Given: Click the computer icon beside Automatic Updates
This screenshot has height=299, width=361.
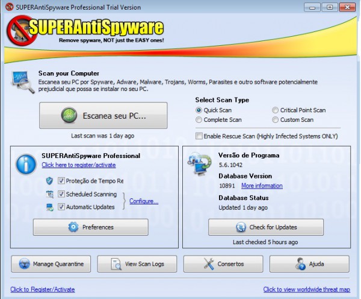Looking at the screenshot, I should click(49, 207).
